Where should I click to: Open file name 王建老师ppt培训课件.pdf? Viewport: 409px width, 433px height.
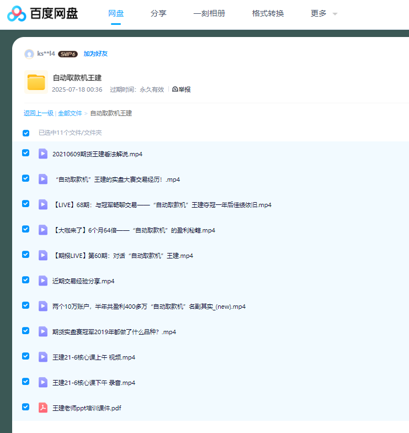pos(87,408)
